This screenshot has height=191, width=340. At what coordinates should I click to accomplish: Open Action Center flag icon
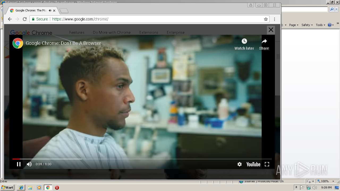[x=302, y=188]
